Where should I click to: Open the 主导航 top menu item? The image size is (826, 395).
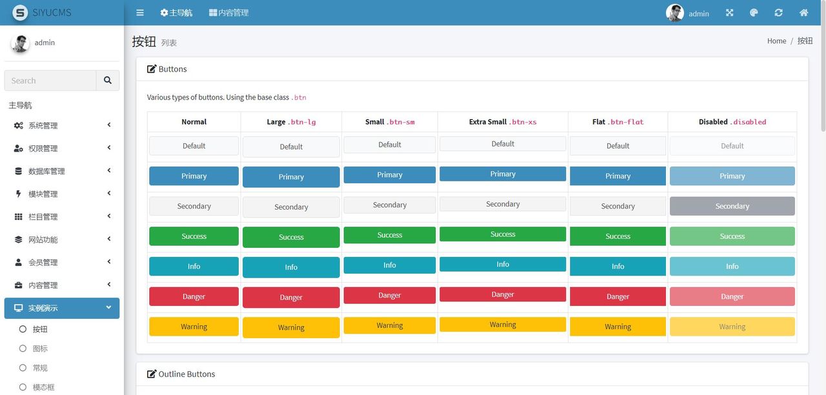tap(176, 13)
